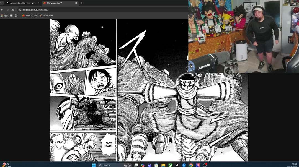
Task: Open Microsoft Store from the taskbar
Action: [x=157, y=165]
